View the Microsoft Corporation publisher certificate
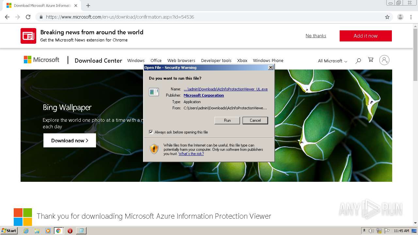This screenshot has height=235, width=418. 204,95
